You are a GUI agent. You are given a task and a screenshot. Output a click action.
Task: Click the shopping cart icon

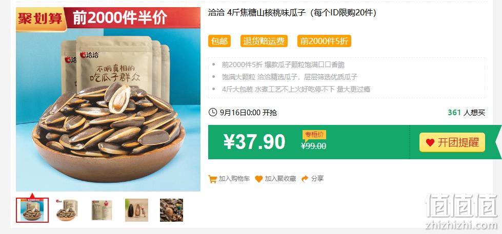click(212, 179)
